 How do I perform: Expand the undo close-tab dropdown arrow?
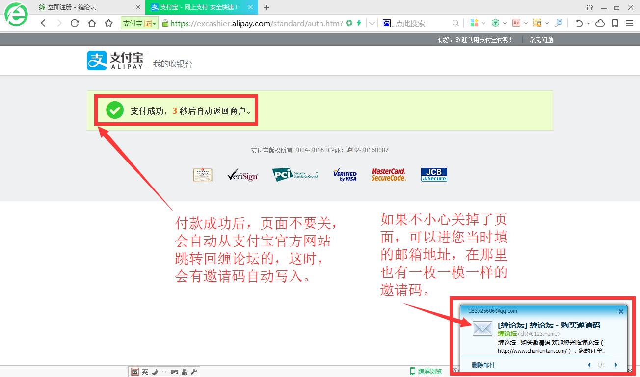click(588, 23)
